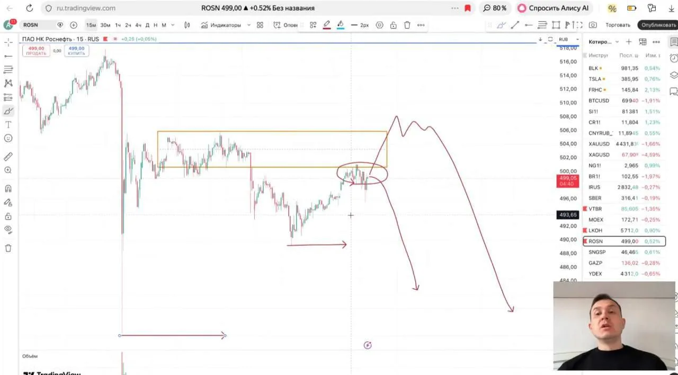Add a symbol to the watchlist
Image resolution: width=678 pixels, height=375 pixels.
coord(629,42)
